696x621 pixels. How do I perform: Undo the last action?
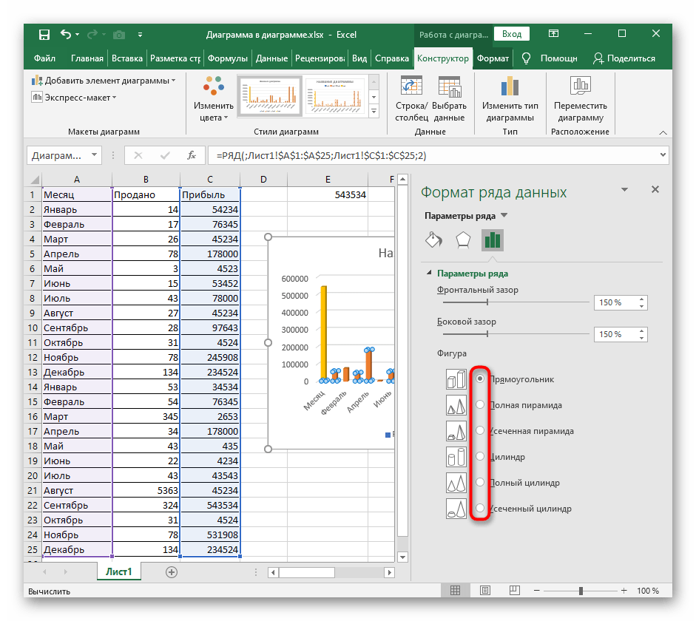[66, 34]
